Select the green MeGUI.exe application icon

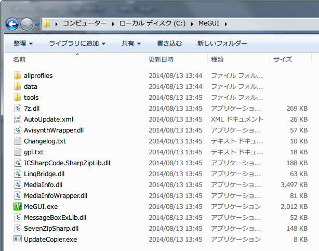[x=18, y=207]
